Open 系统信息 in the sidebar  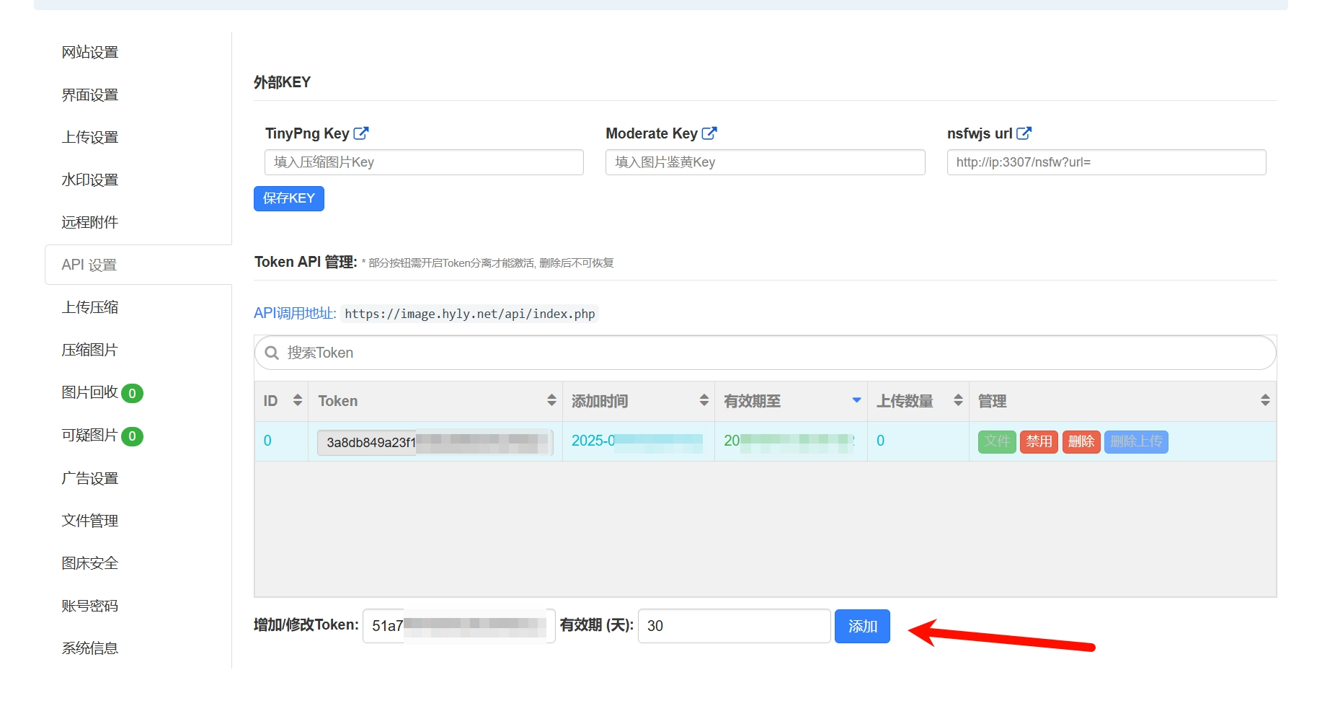90,648
